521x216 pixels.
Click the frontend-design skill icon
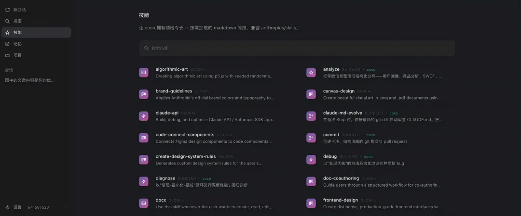coord(311,203)
